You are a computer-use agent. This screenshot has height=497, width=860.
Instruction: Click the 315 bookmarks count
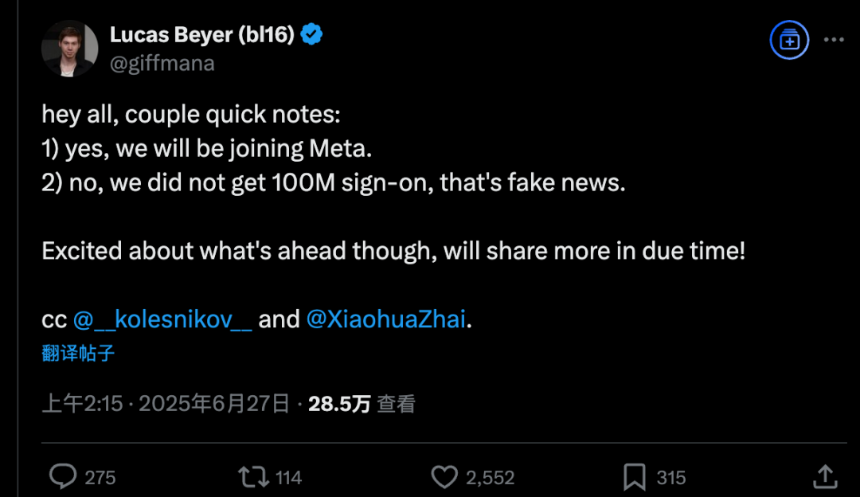670,478
